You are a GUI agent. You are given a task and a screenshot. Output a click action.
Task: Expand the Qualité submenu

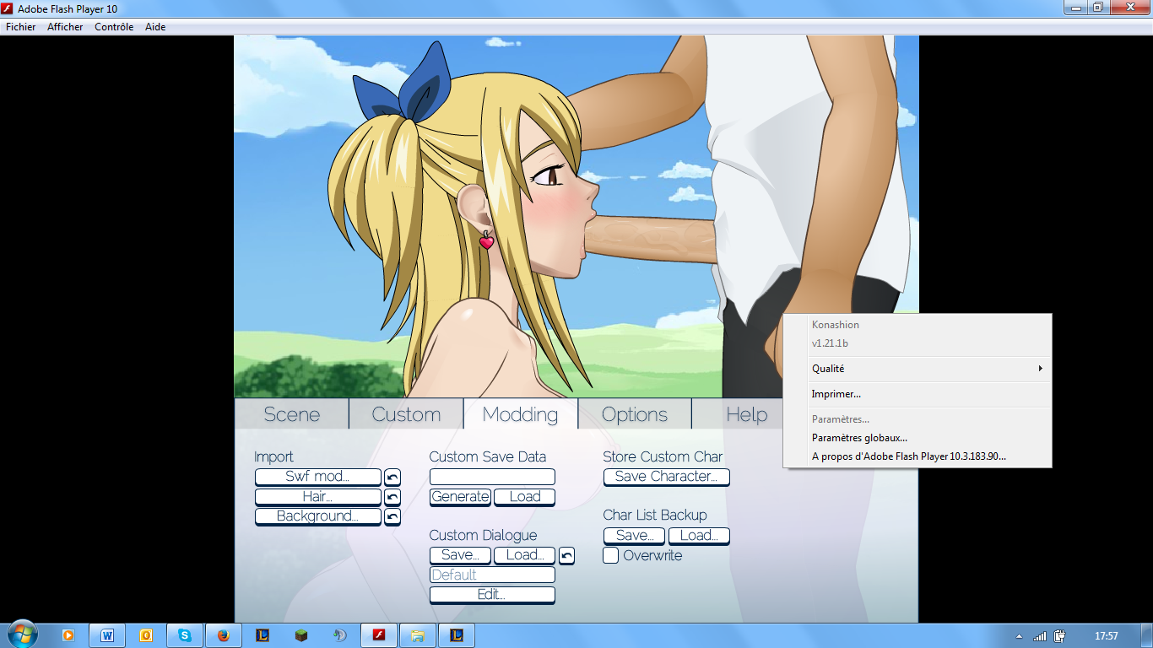pos(917,369)
